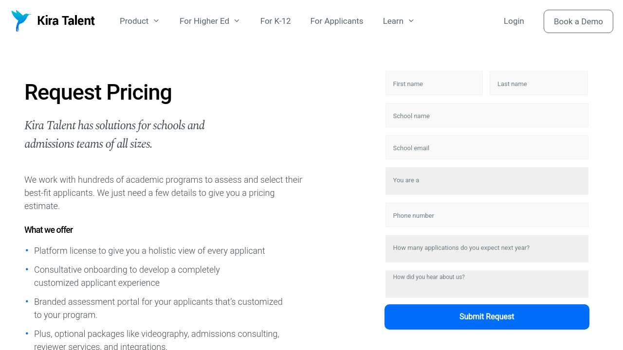Open the expected applications dropdown

pos(487,248)
